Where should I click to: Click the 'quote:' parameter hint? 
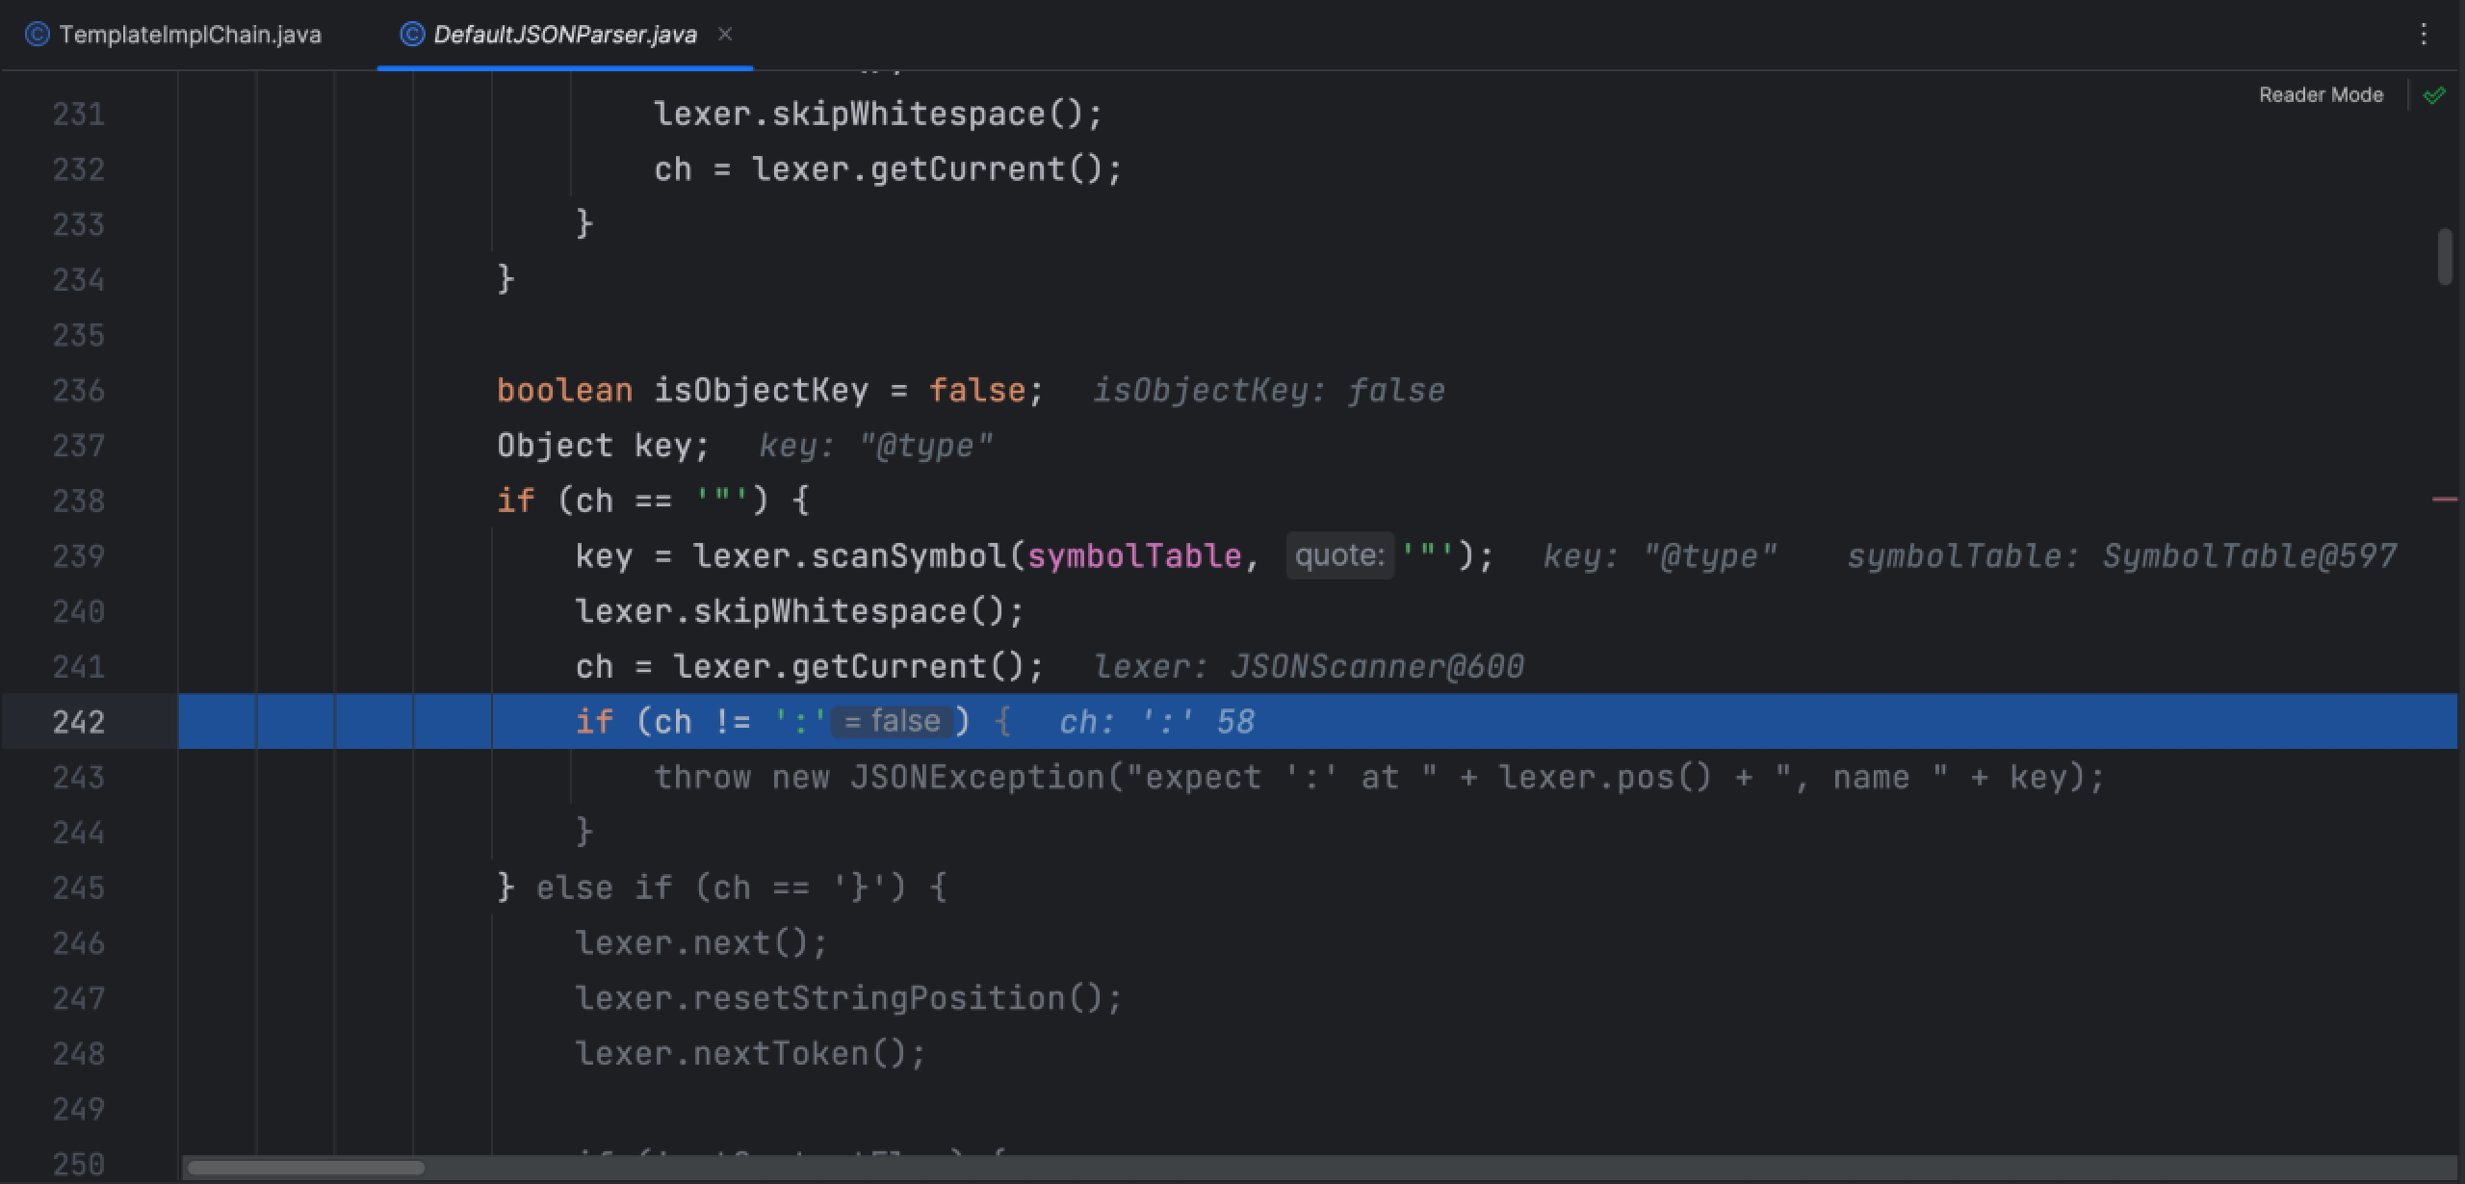[x=1339, y=555]
